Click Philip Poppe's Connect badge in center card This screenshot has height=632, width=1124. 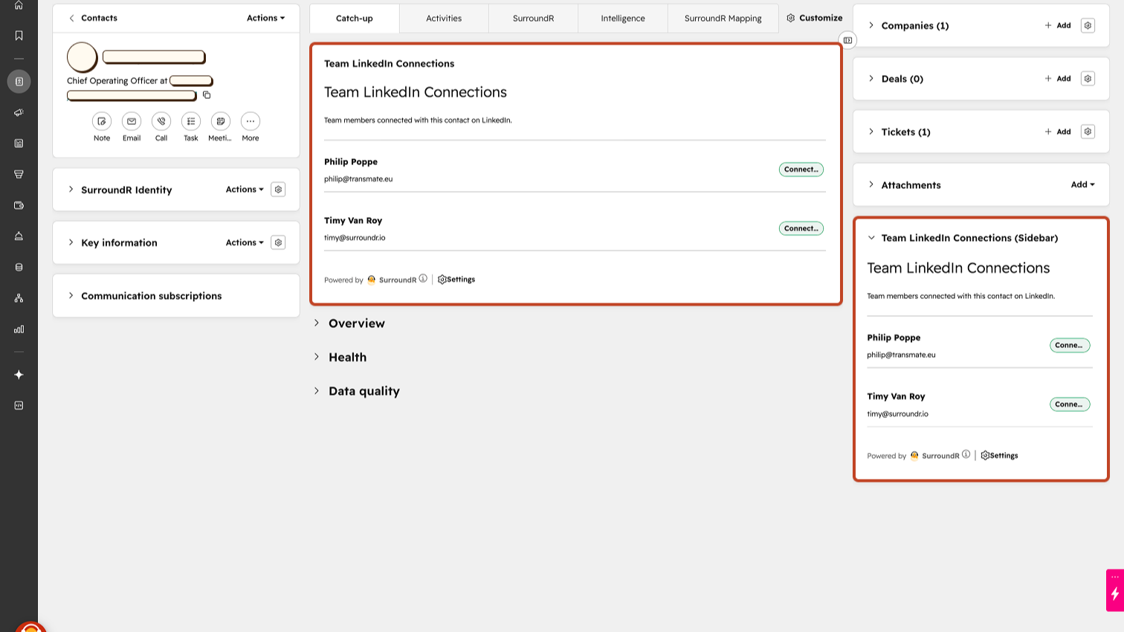click(801, 170)
